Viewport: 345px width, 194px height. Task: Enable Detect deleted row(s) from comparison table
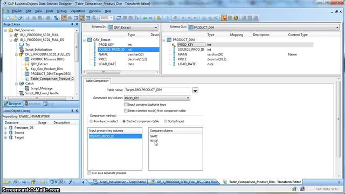(x=126, y=110)
